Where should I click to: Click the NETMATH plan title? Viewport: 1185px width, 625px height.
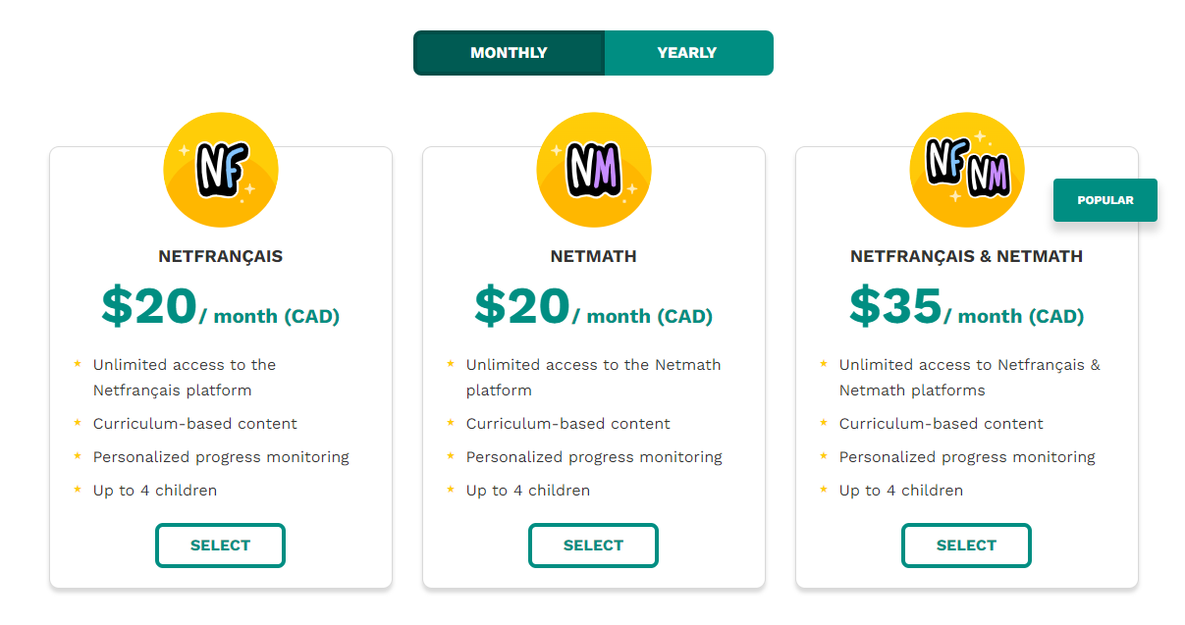[x=593, y=257]
